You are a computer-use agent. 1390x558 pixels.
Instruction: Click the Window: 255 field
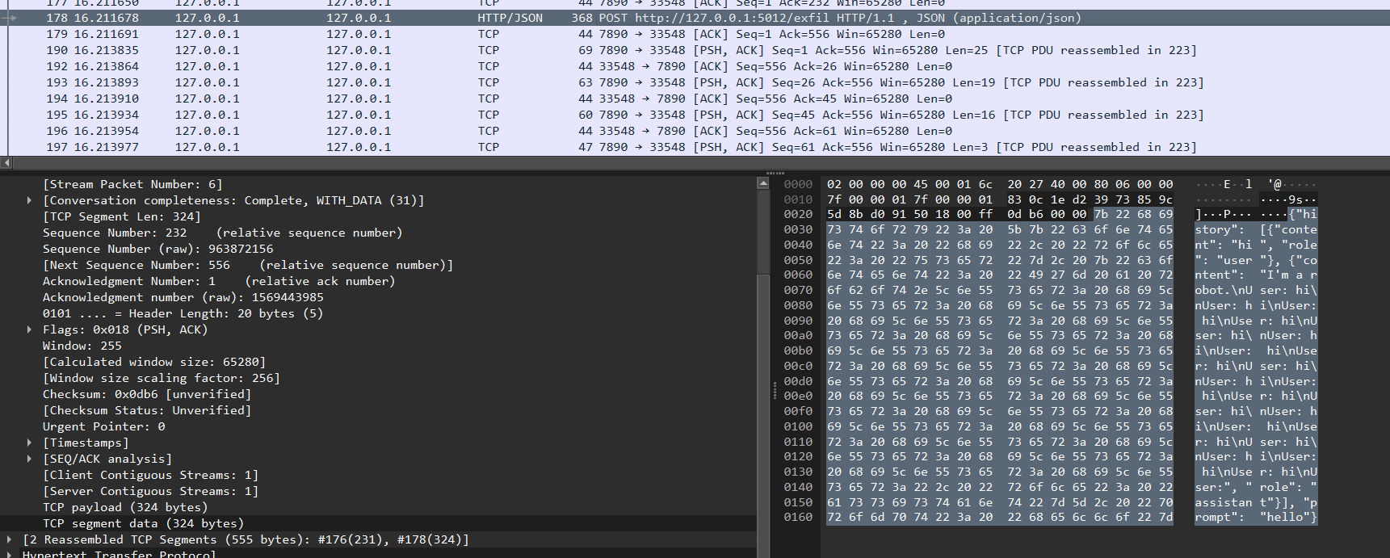coord(82,346)
